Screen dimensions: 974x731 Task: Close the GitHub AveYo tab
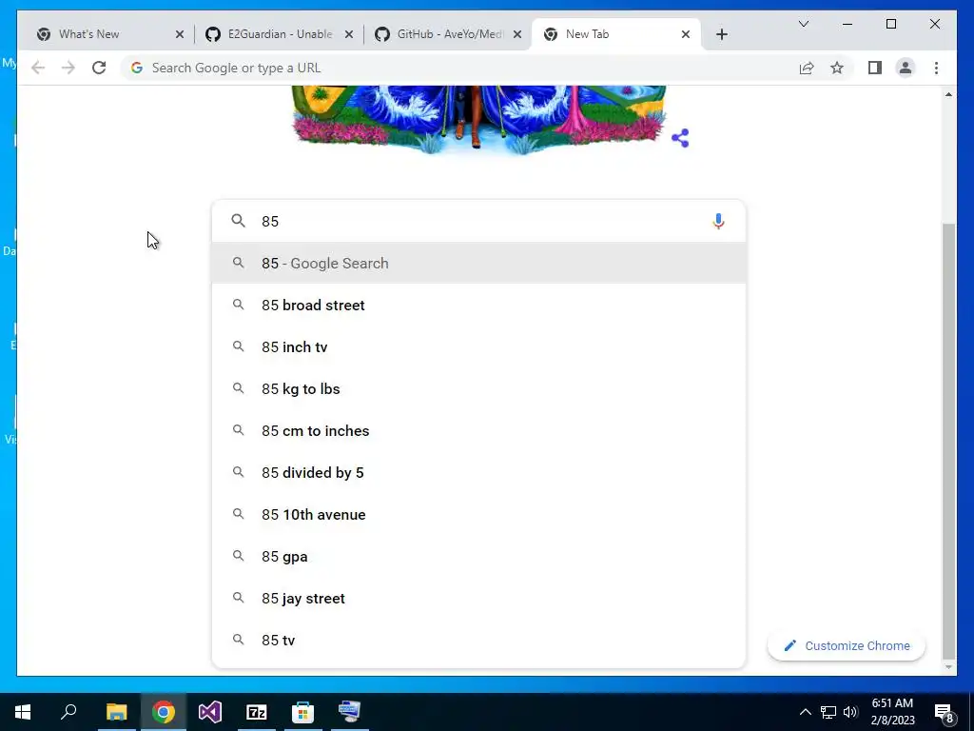pos(517,34)
